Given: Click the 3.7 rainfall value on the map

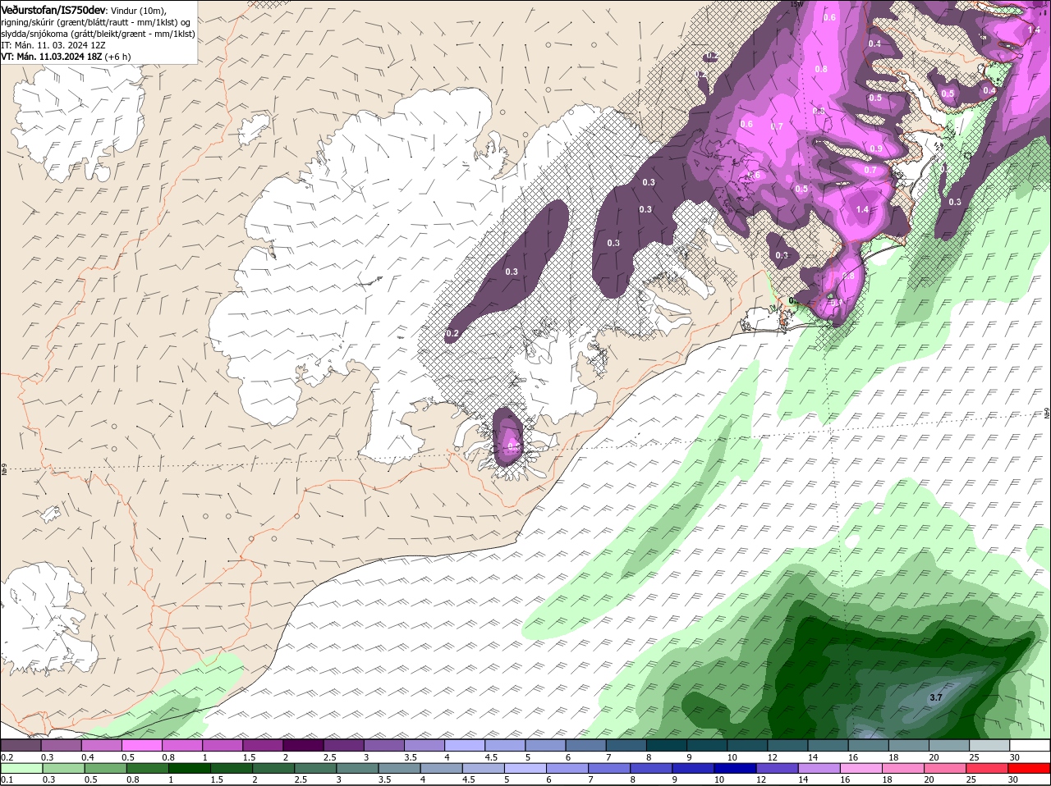Looking at the screenshot, I should coord(936,697).
